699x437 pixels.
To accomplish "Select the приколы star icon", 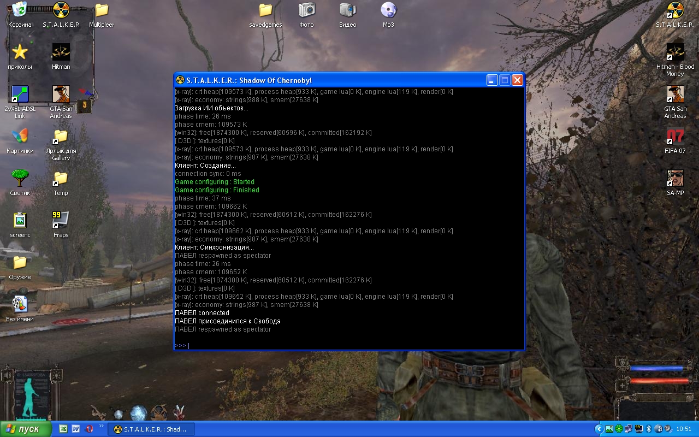I will coord(20,57).
